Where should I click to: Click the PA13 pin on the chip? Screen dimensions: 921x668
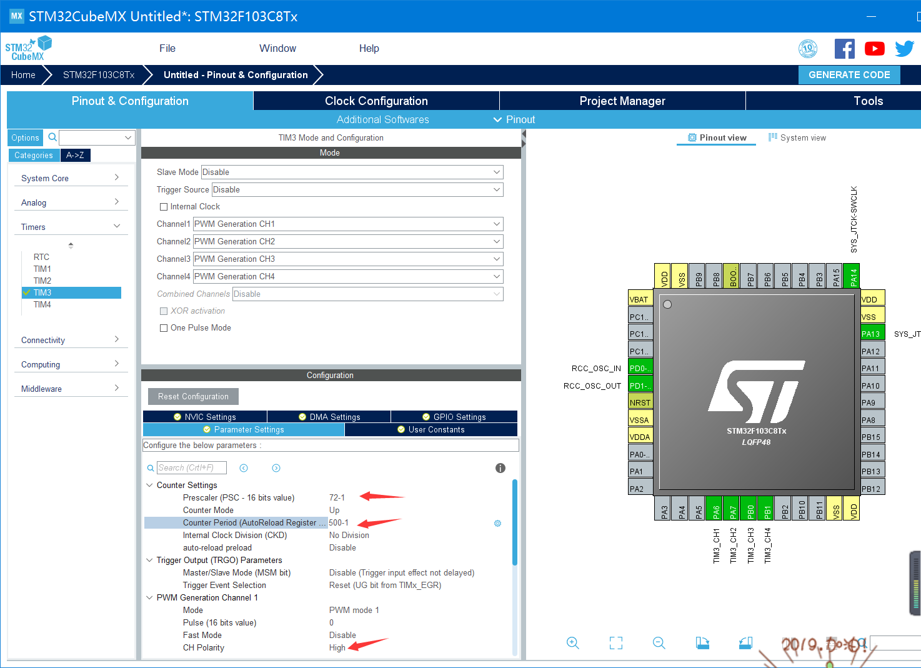pyautogui.click(x=872, y=334)
